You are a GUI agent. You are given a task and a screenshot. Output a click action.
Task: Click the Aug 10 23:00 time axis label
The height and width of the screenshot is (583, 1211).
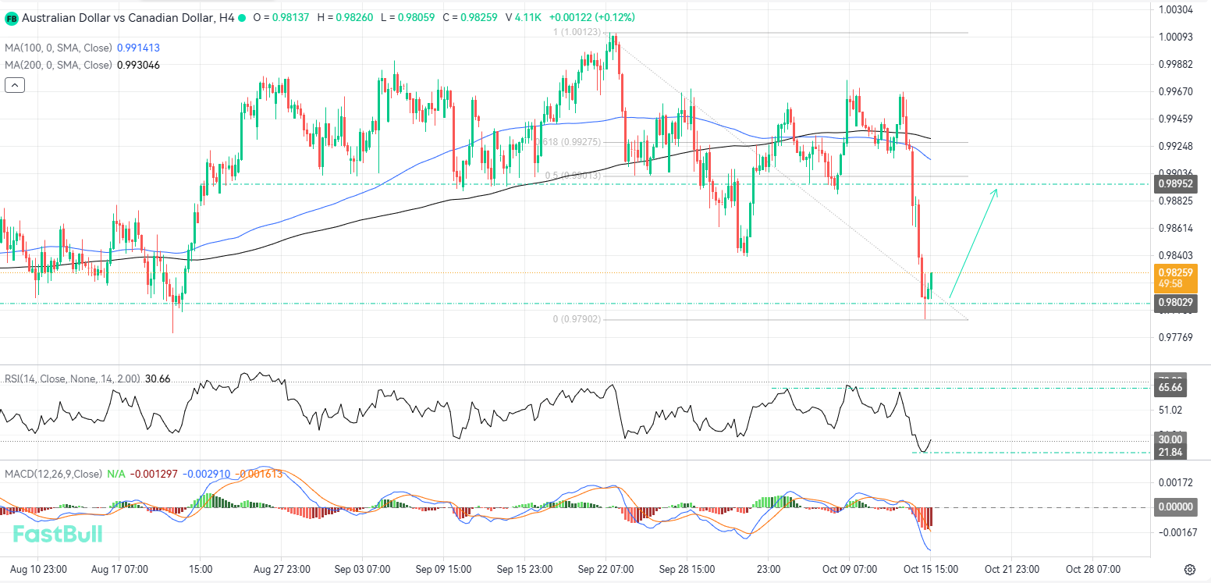[38, 569]
